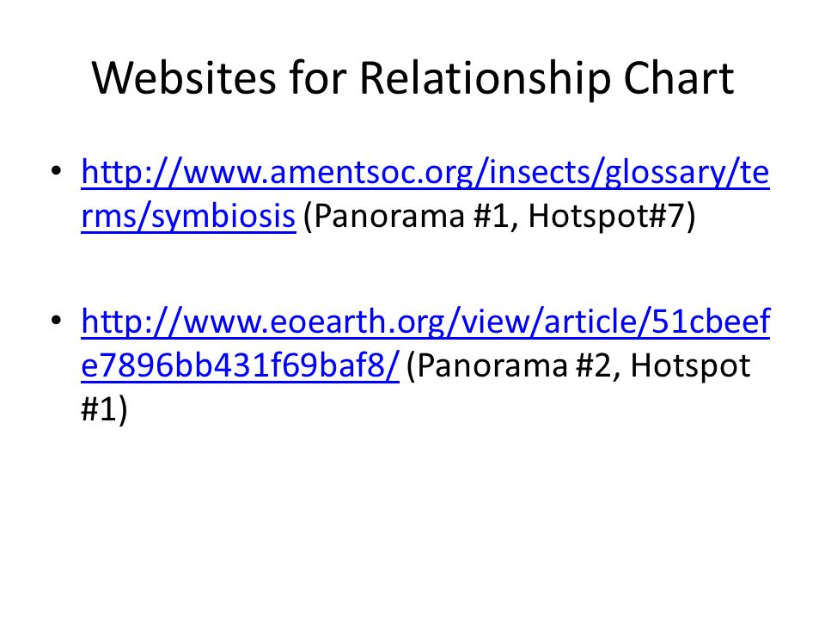The image size is (825, 619).
Task: Click the word 'for' in title
Action: 317,79
